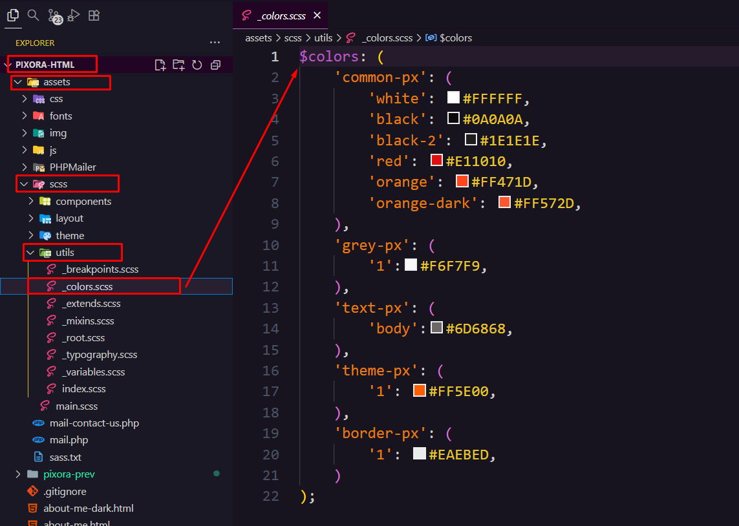This screenshot has width=739, height=526.
Task: Click the orange #FF5E00 color swatch
Action: [x=420, y=390]
